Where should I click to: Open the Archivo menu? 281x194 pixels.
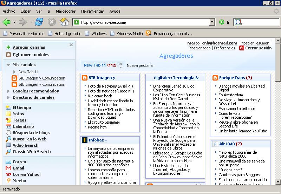[x=9, y=11]
